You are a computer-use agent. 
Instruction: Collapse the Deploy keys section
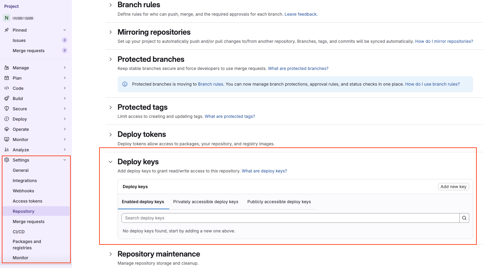pyautogui.click(x=111, y=162)
